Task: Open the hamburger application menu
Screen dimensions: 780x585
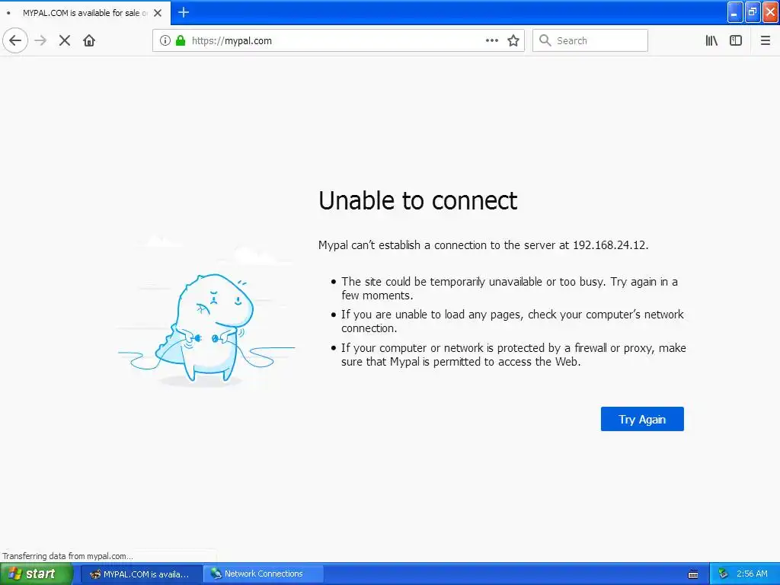Action: pyautogui.click(x=766, y=40)
